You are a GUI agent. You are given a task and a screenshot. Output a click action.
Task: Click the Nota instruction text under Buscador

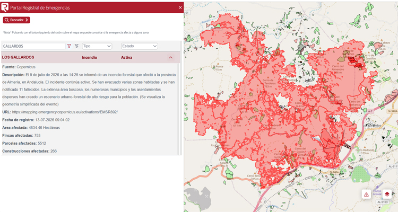pos(76,33)
